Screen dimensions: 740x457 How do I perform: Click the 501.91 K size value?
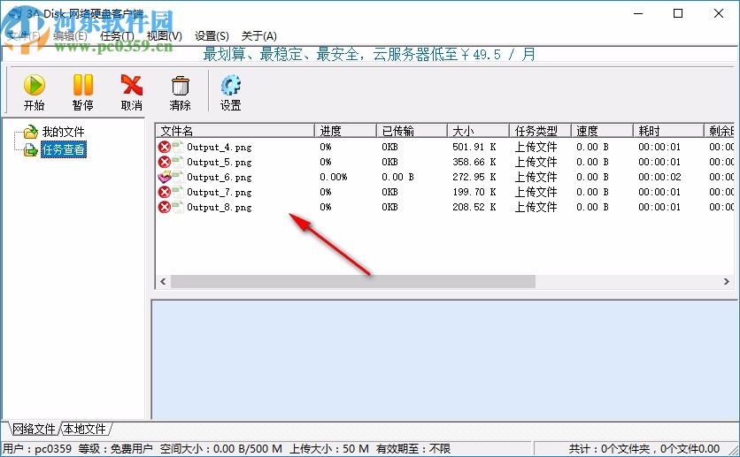[474, 147]
